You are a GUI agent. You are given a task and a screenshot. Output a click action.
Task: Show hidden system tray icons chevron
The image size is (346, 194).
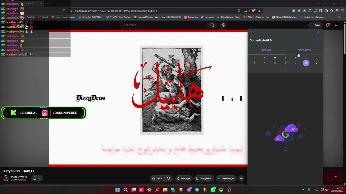tap(303, 190)
